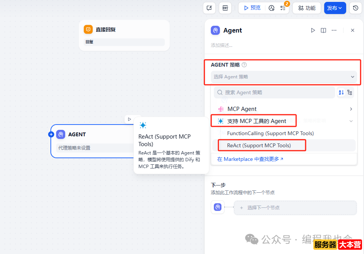Click the conversation variables icon in top toolbar
364x254 pixels.
click(x=209, y=8)
